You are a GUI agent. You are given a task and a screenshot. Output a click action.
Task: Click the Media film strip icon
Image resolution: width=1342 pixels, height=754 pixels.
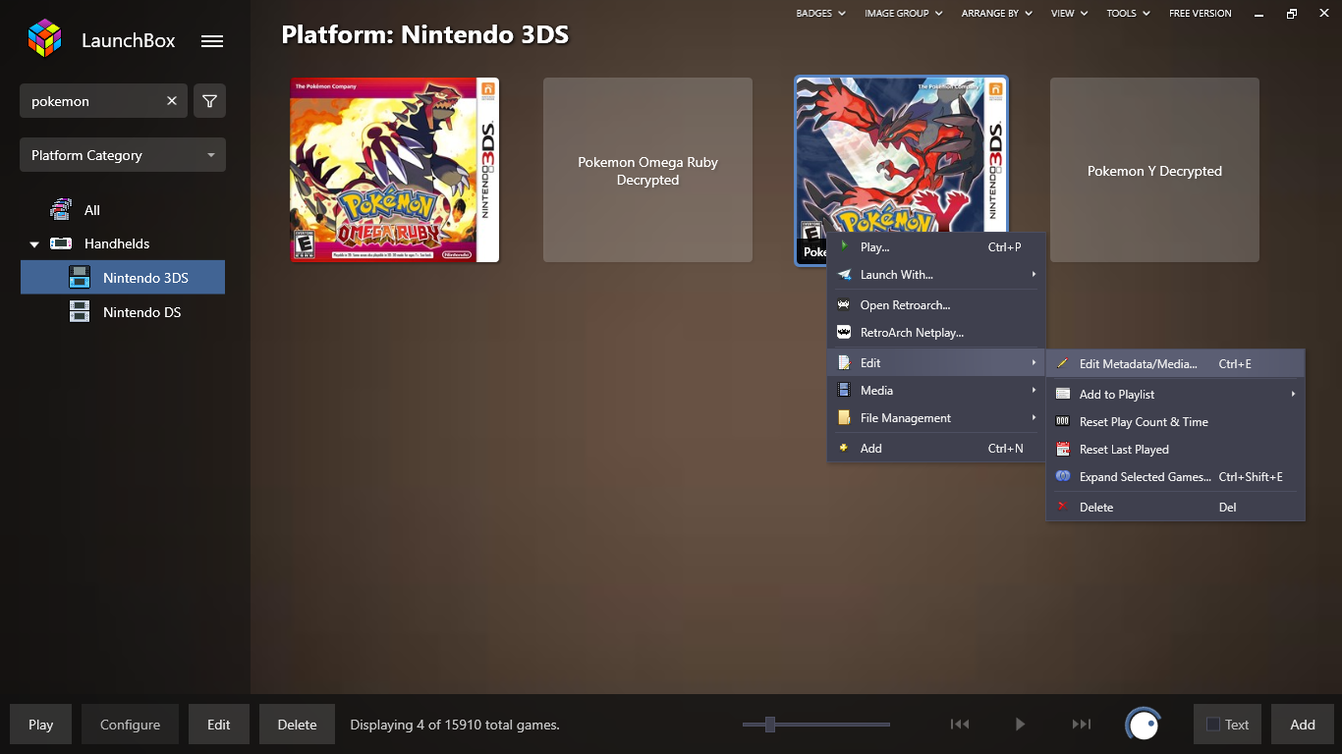844,390
